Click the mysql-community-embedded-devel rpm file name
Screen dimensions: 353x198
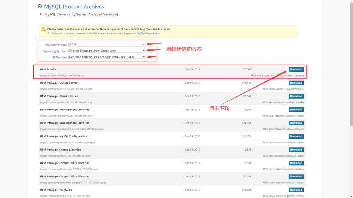tap(72, 129)
